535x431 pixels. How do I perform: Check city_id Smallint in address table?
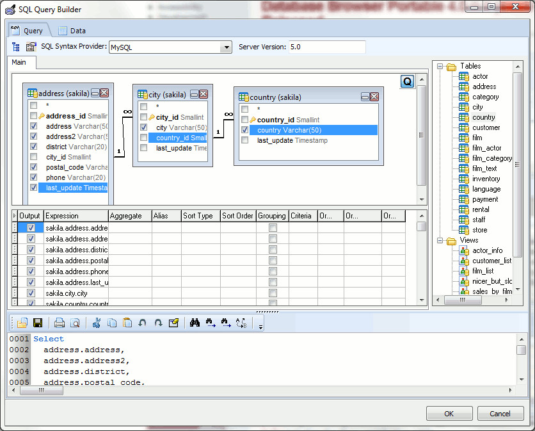point(33,156)
